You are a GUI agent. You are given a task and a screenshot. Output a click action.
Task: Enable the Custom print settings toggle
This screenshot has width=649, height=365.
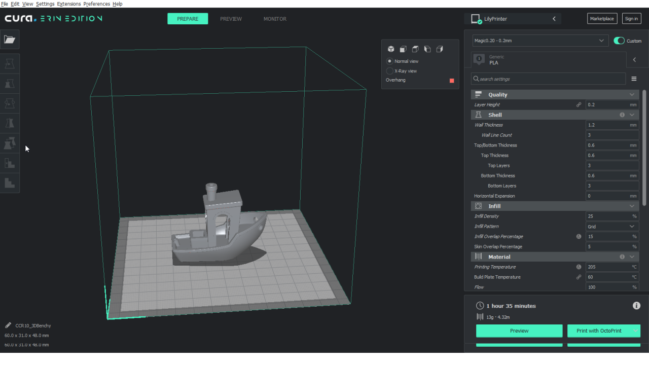pyautogui.click(x=619, y=41)
